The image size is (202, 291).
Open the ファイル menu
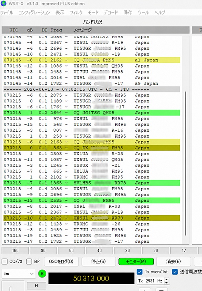pos(7,12)
